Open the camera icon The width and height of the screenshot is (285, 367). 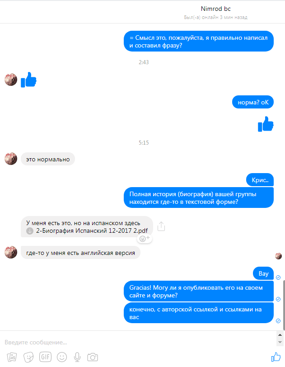pos(93,357)
